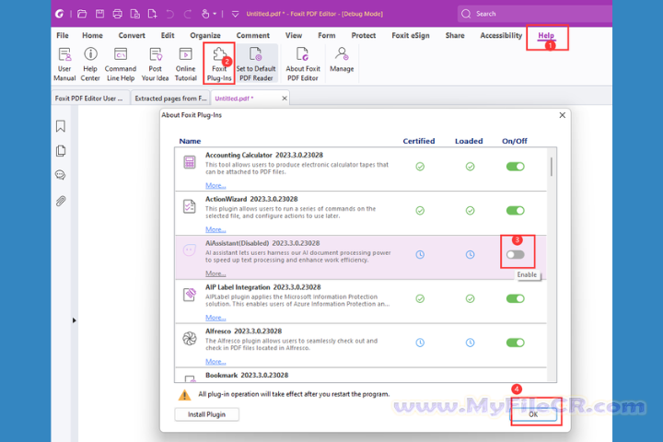Click More link for AIAssistant
Viewport: 663px width, 442px height.
click(x=215, y=273)
